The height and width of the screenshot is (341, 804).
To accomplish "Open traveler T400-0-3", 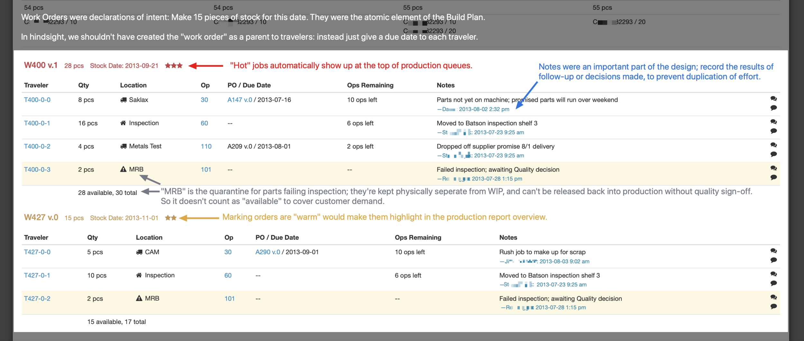I will (37, 169).
